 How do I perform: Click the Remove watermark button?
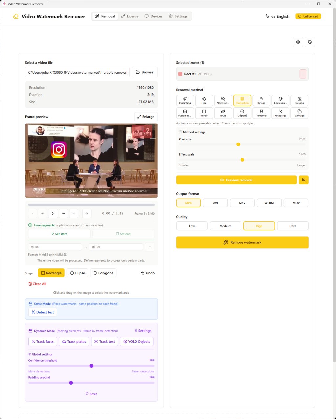tap(242, 242)
